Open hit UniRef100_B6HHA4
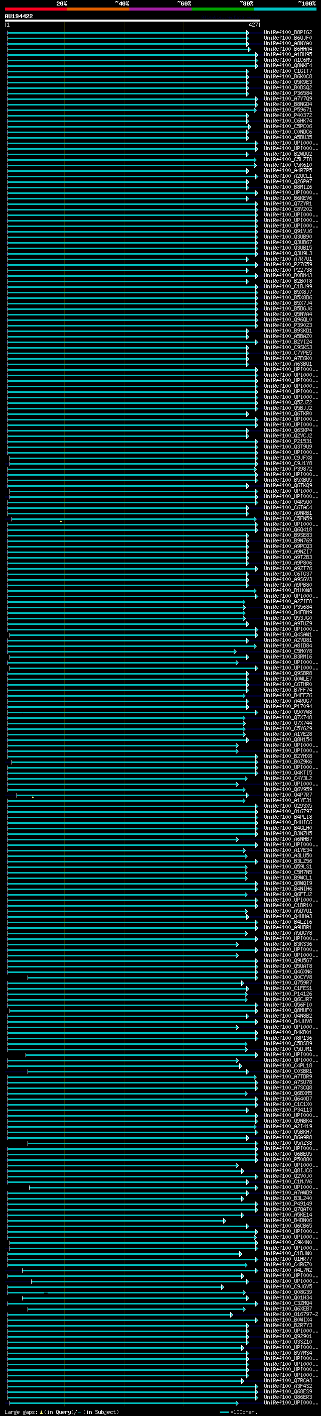The height and width of the screenshot is (1416, 321). [x=288, y=49]
